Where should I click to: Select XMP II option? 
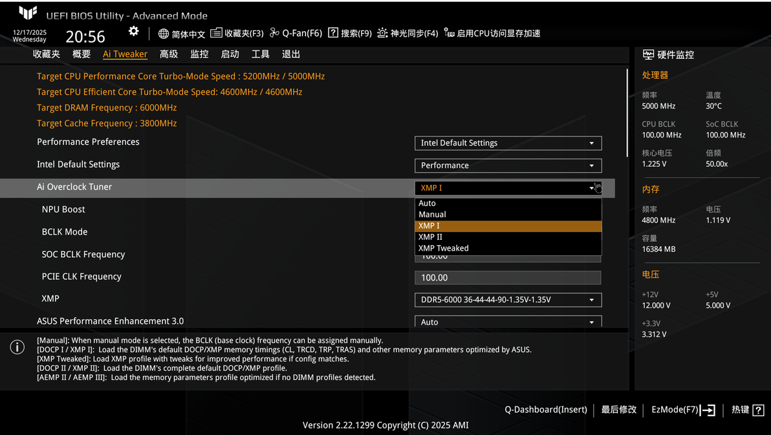click(508, 237)
